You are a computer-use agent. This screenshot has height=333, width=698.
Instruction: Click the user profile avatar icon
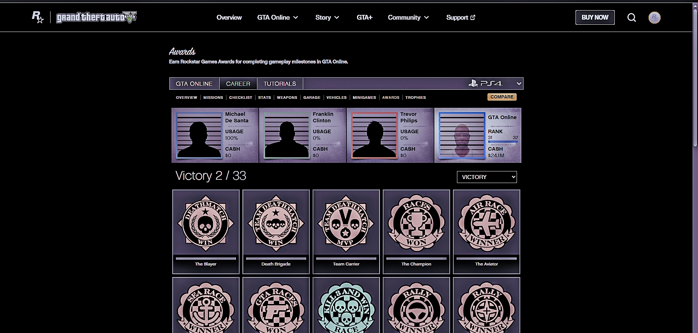pos(654,17)
